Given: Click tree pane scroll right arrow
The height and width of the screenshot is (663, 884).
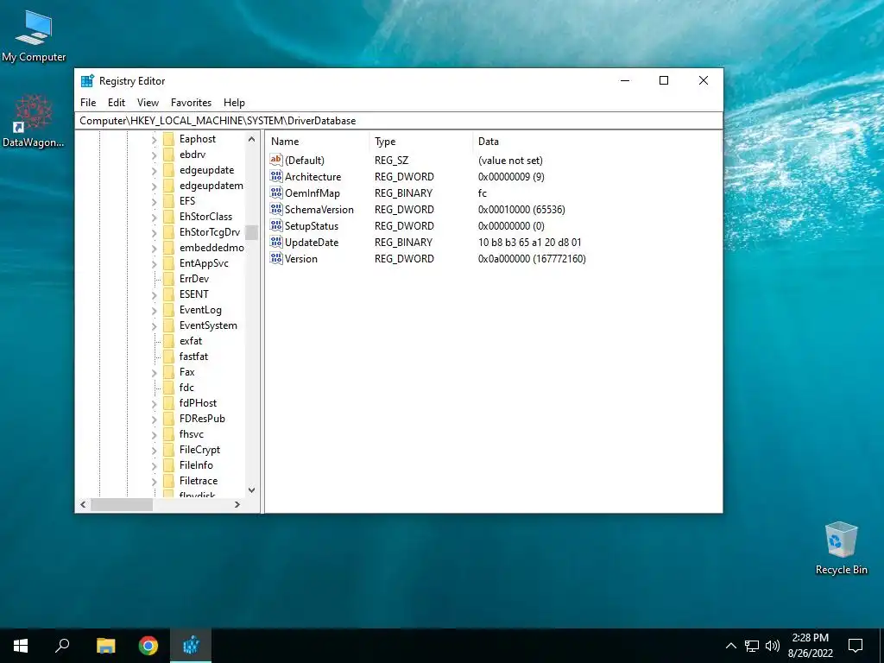Looking at the screenshot, I should coord(237,504).
